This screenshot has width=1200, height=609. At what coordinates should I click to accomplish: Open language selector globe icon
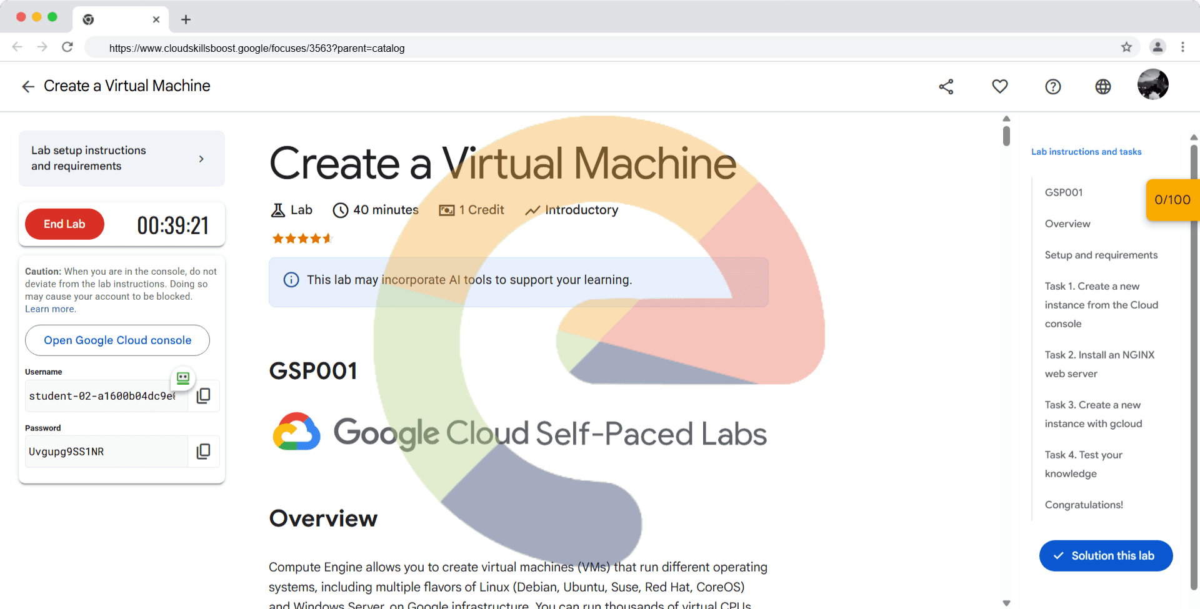1102,87
